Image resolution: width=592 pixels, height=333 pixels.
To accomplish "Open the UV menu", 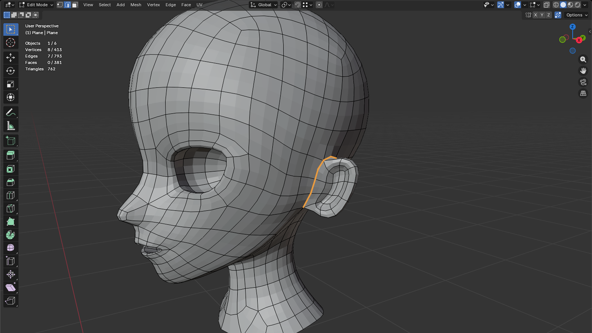I will tap(199, 5).
